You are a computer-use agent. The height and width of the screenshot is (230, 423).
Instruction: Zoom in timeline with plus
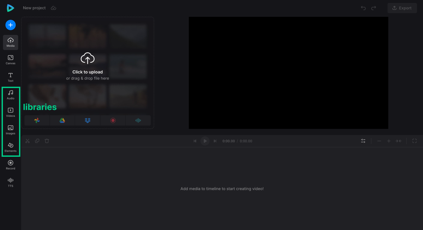(389, 141)
